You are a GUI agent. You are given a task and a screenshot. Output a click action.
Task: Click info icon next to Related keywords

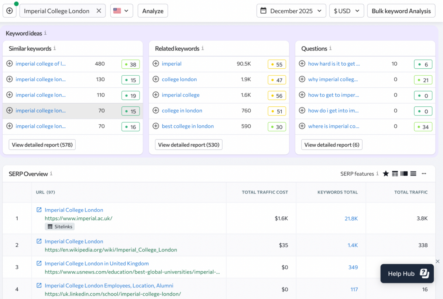coord(203,48)
